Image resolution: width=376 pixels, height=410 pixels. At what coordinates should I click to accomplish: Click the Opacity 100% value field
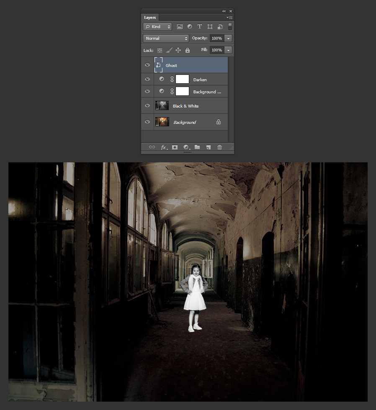(217, 38)
